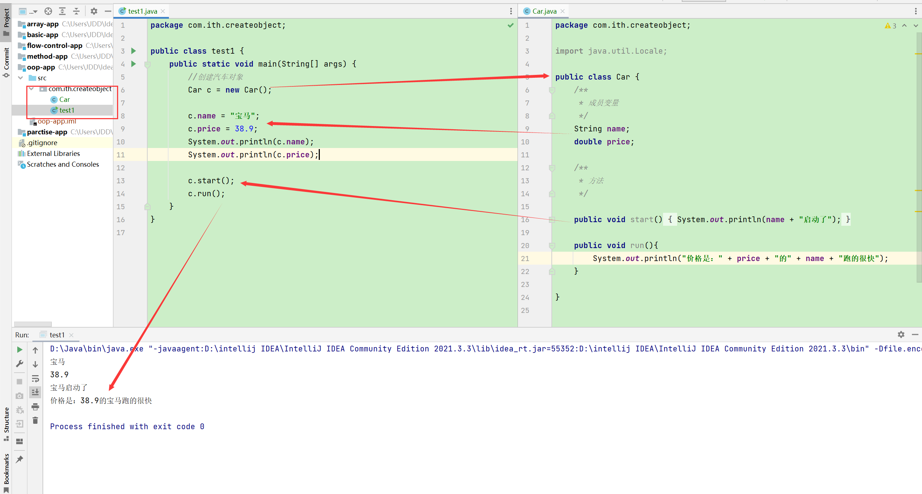Fold javadoc comment at line 6 in Car.java
The image size is (922, 494).
point(552,90)
